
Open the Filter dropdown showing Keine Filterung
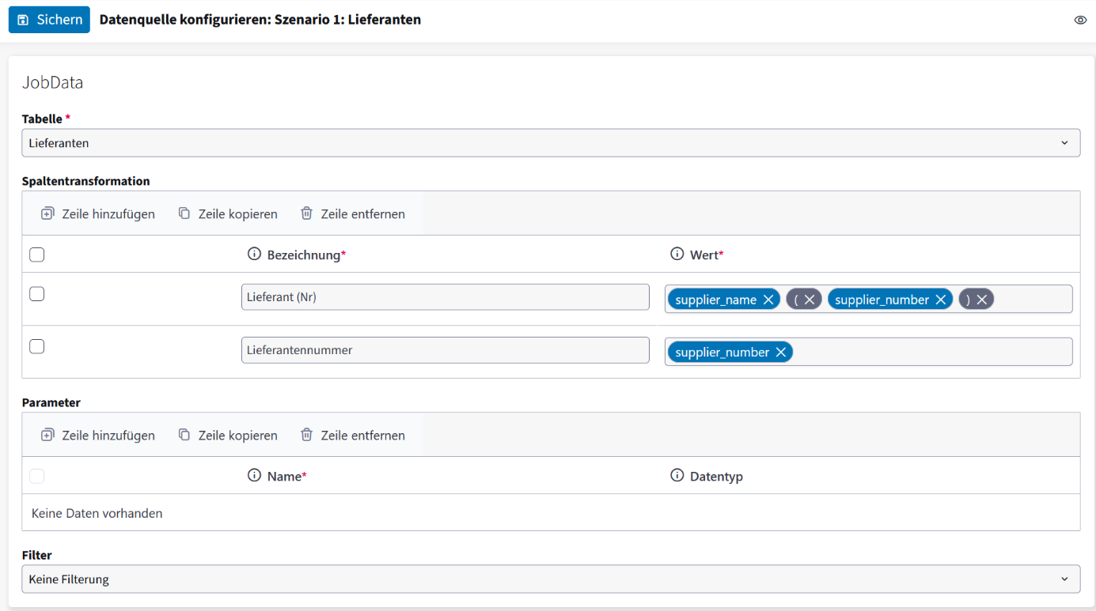tap(551, 579)
